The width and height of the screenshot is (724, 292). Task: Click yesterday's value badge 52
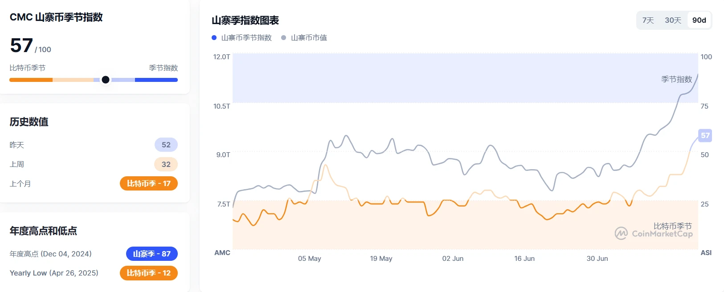click(x=166, y=145)
